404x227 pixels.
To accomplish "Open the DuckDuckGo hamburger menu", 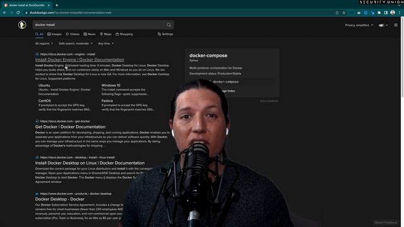I will pos(396,25).
